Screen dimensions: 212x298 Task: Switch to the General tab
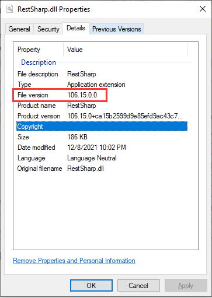[x=19, y=29]
